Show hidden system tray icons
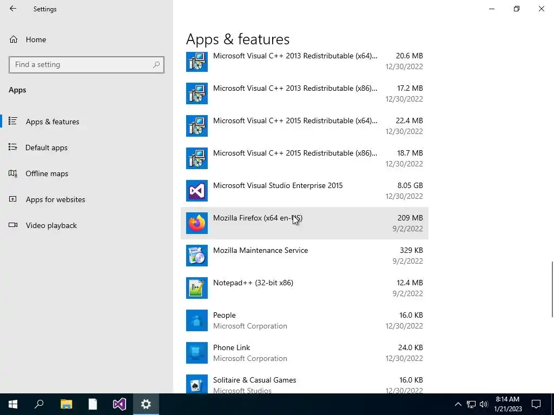Image resolution: width=554 pixels, height=415 pixels. tap(458, 404)
